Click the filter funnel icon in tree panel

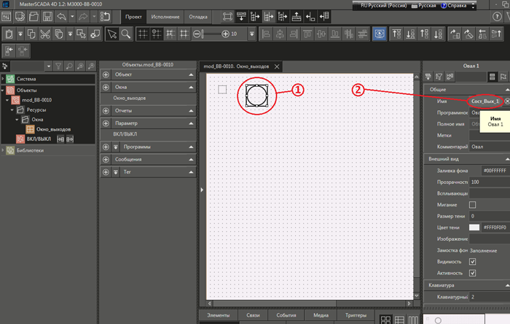point(58,65)
